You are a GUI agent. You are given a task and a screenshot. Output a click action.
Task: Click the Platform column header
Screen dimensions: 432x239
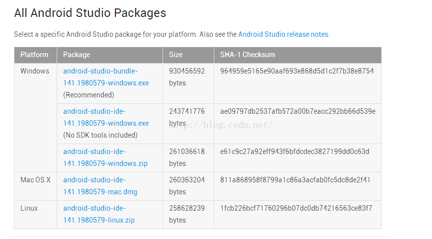(35, 55)
